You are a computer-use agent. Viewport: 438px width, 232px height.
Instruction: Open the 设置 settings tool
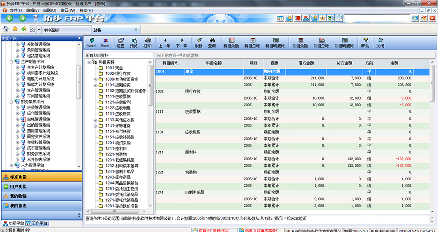pos(120,42)
